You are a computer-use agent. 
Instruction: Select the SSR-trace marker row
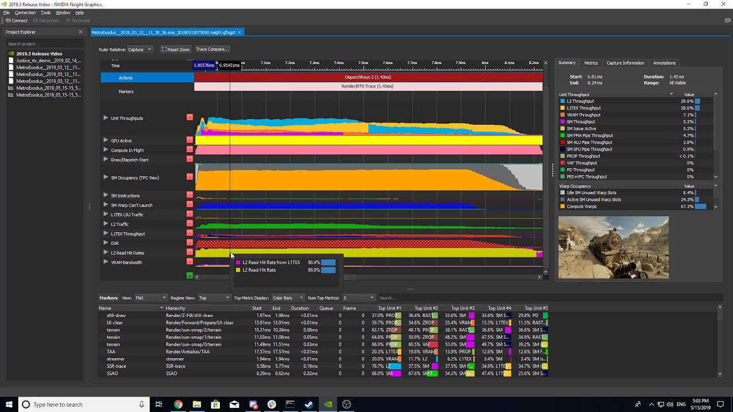pos(324,366)
